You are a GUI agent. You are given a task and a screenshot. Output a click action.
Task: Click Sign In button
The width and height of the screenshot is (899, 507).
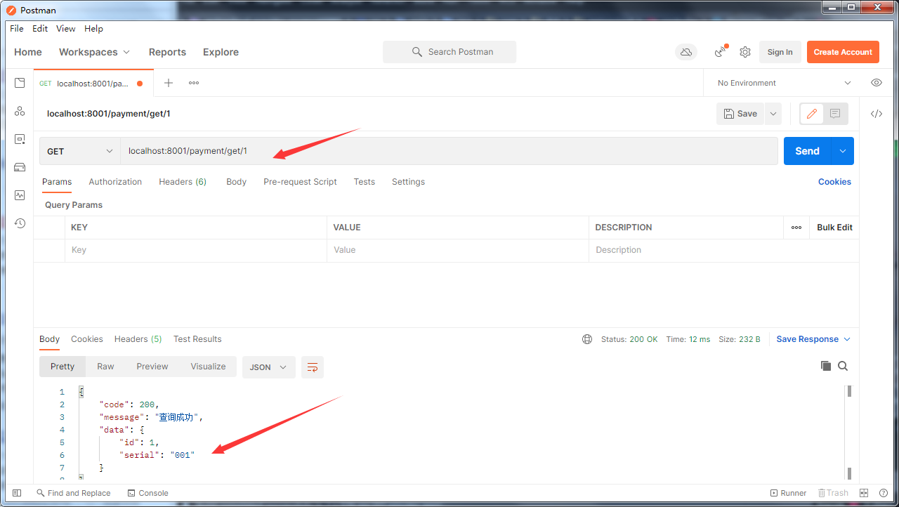coord(780,52)
